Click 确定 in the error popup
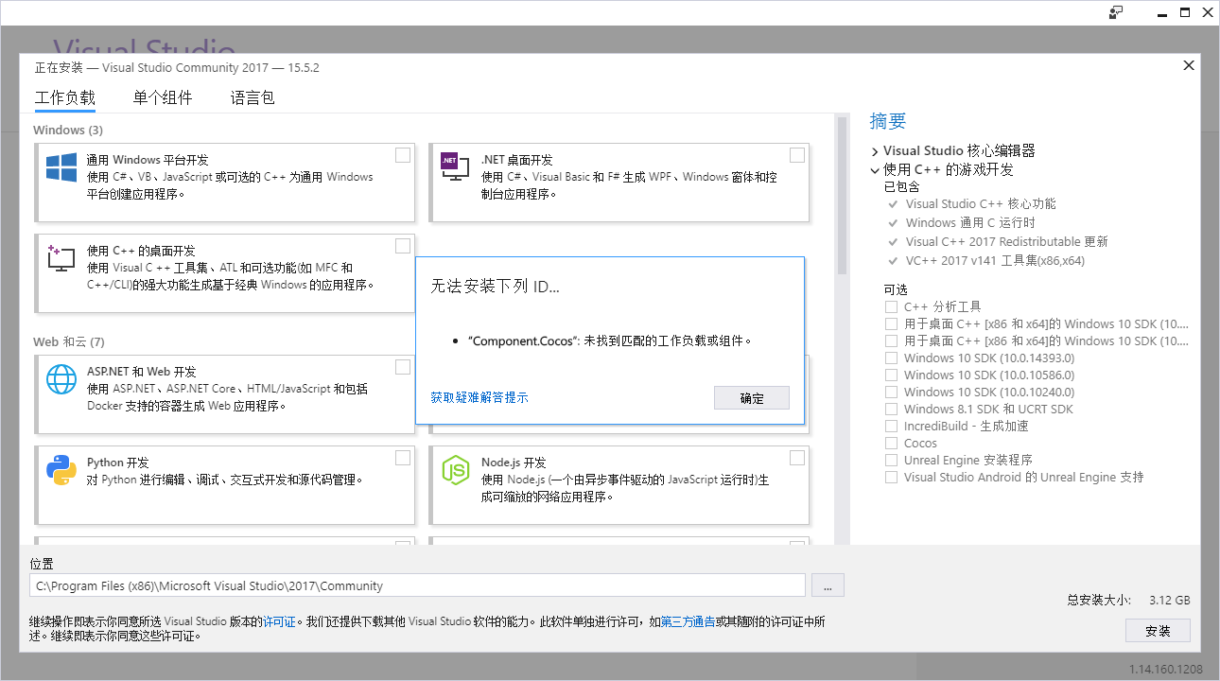Screen dimensions: 1220x681 752,398
